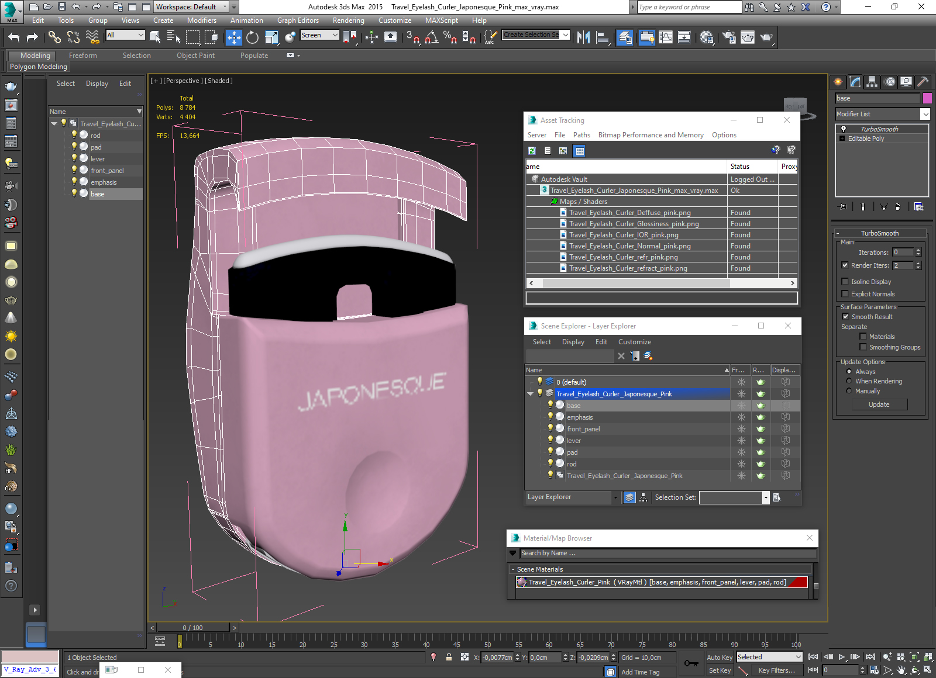Click the Redo arrow in main toolbar
The image size is (936, 678).
[x=32, y=37]
